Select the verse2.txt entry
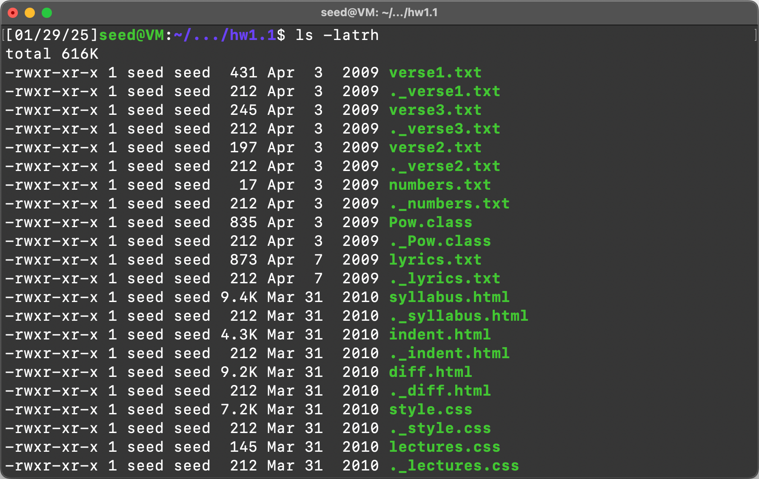 (x=435, y=147)
